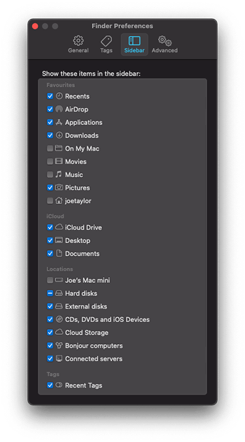The height and width of the screenshot is (442, 245).
Task: Select the Connected servers label
Action: pyautogui.click(x=94, y=359)
